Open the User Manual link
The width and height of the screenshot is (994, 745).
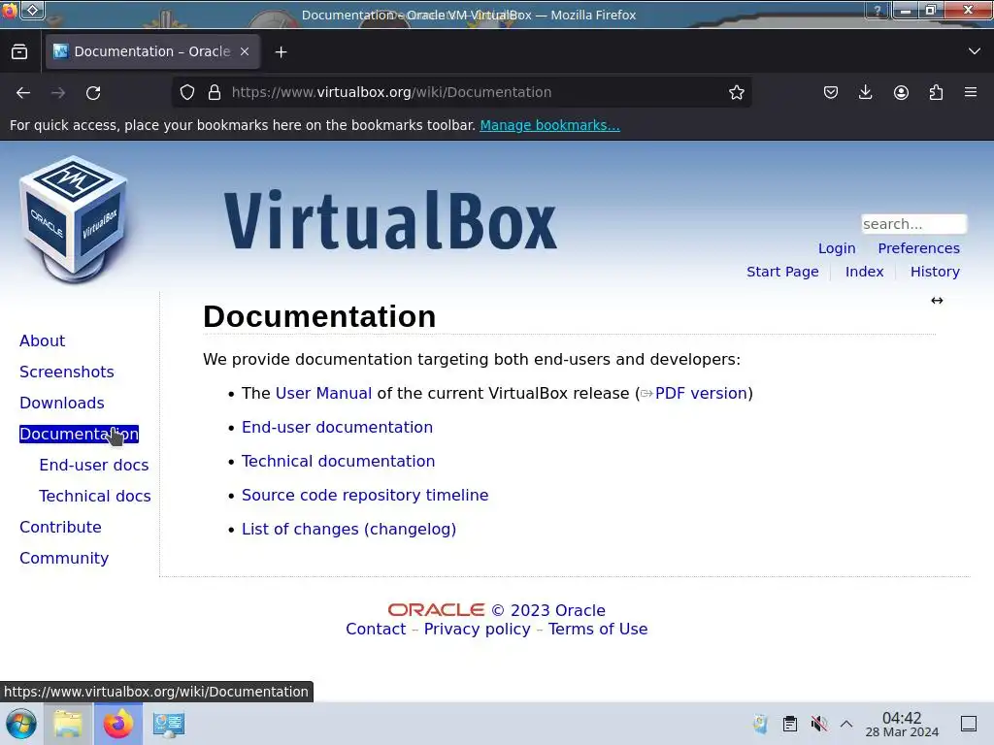323,394
